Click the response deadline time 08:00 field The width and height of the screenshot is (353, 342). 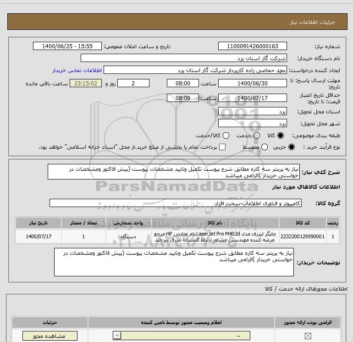(183, 83)
